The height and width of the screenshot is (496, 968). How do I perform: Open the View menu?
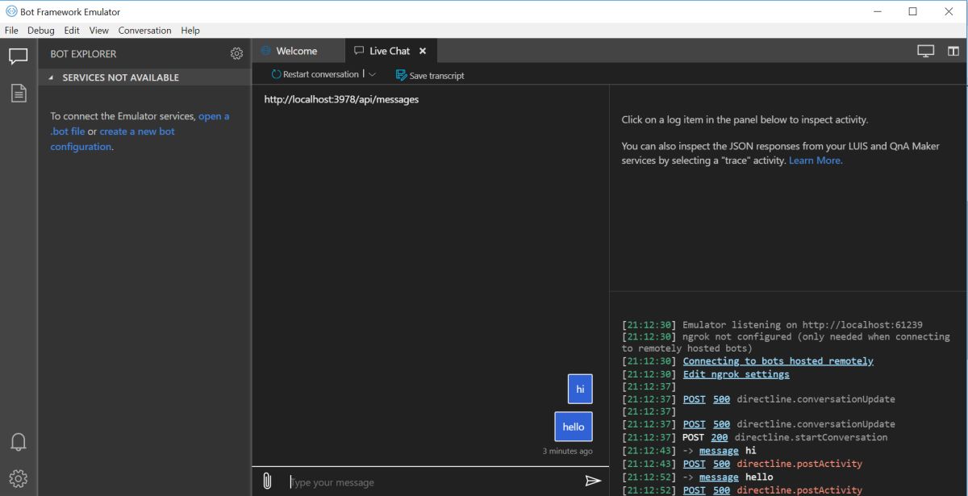[98, 31]
